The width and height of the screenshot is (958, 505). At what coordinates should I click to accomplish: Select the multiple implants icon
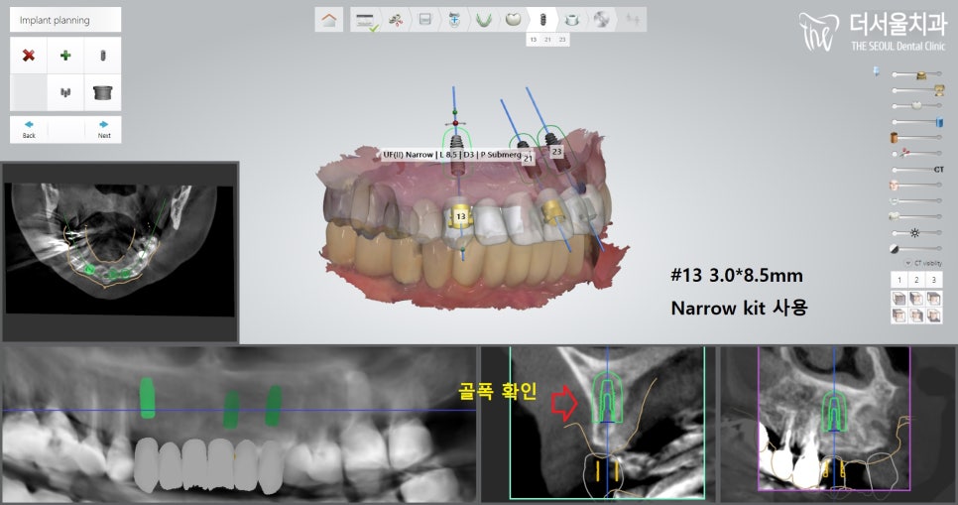(65, 92)
